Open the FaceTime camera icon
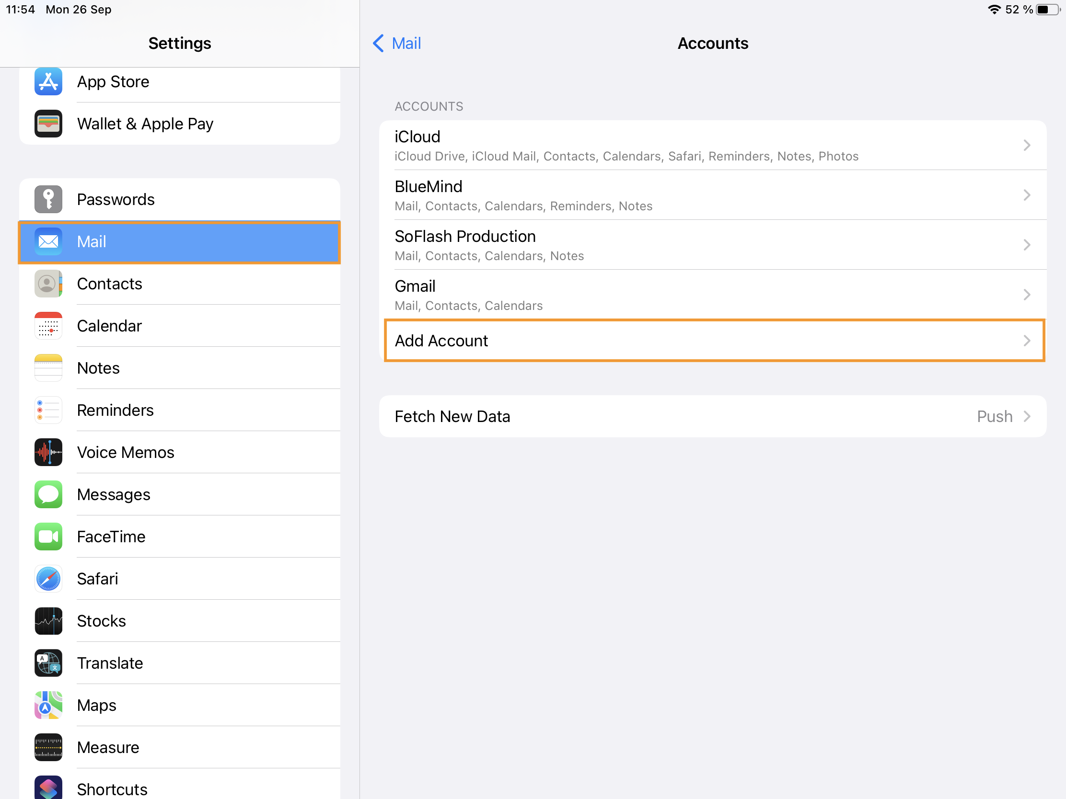 click(x=48, y=536)
